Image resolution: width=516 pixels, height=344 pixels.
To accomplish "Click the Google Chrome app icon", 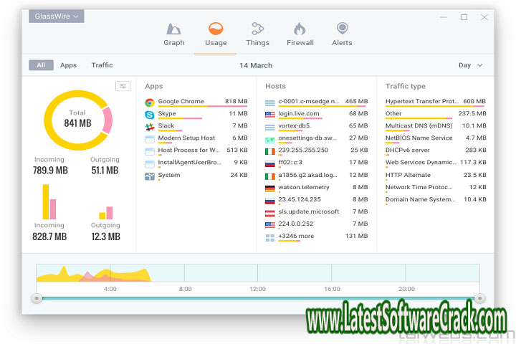I will point(150,102).
